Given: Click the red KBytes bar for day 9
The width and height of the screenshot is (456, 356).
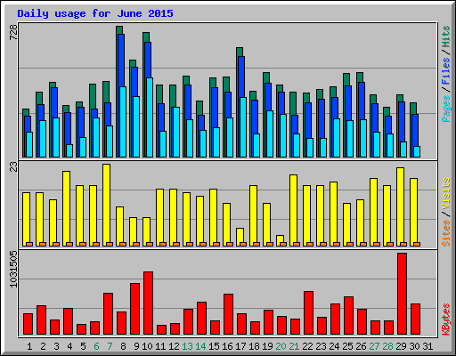Looking at the screenshot, I should pyautogui.click(x=135, y=309).
